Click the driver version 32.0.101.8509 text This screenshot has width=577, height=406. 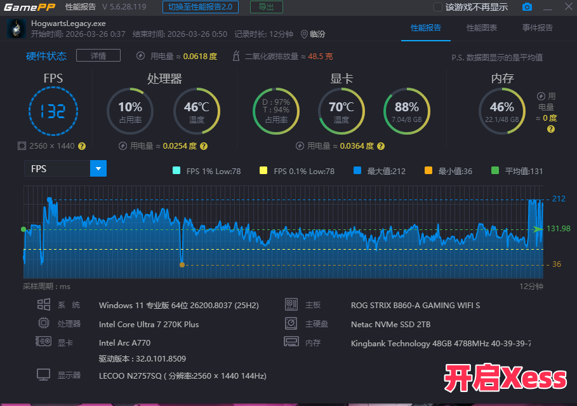142,358
